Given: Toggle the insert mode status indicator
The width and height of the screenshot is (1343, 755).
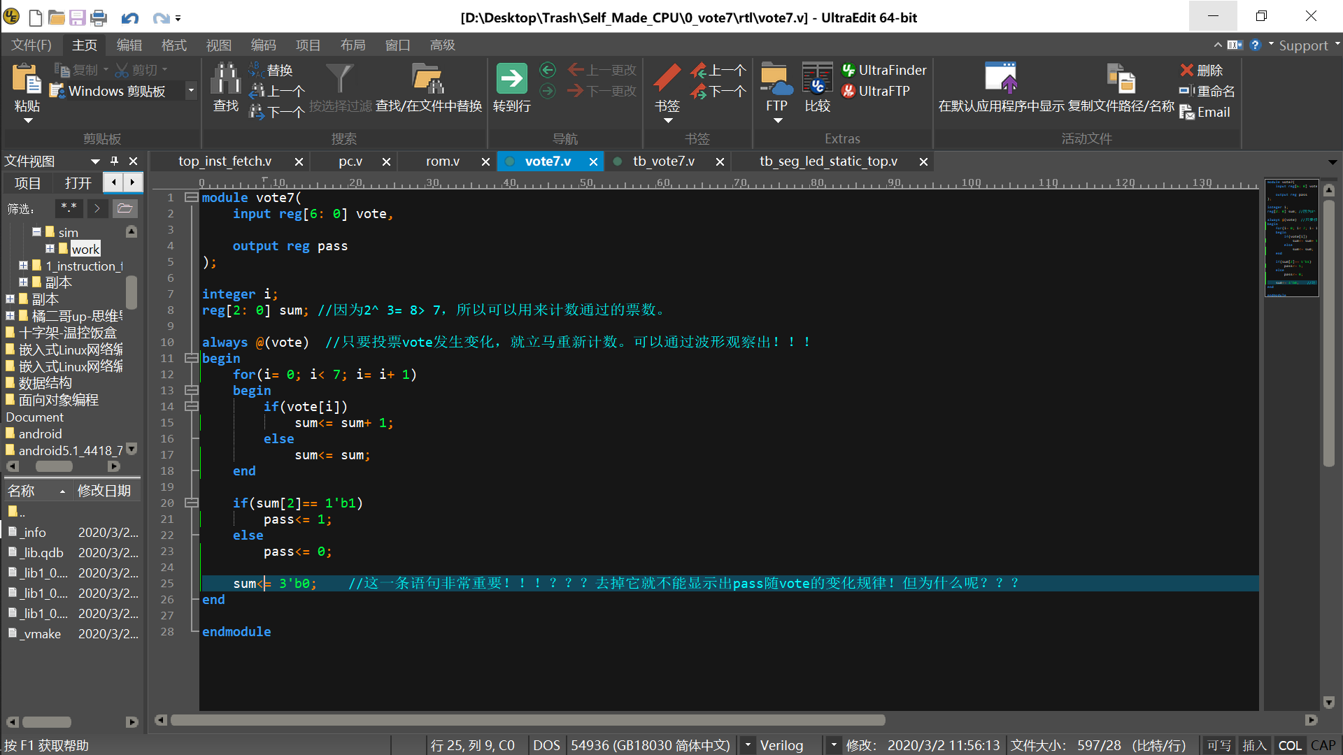Looking at the screenshot, I should 1254,745.
